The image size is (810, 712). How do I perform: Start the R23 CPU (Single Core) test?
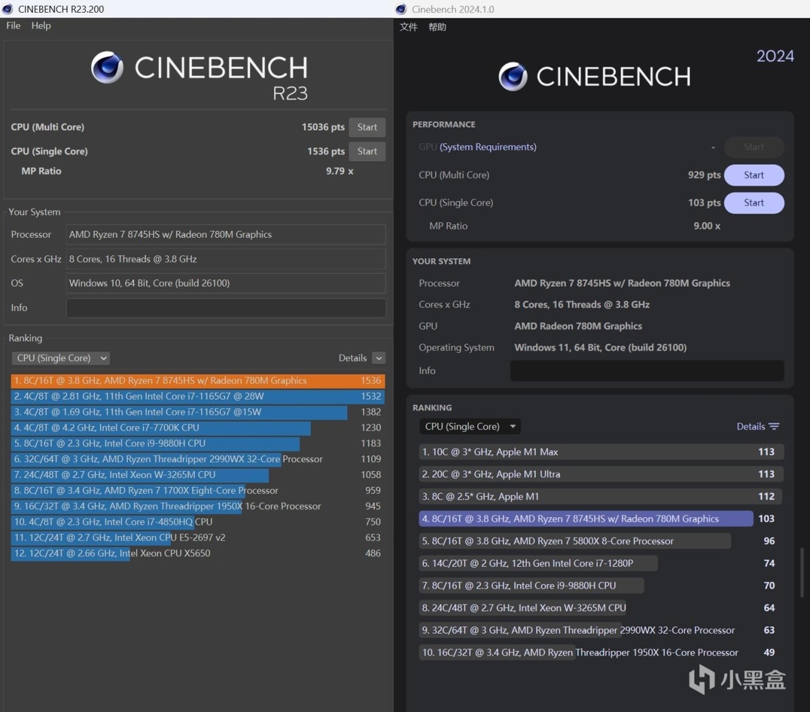367,151
